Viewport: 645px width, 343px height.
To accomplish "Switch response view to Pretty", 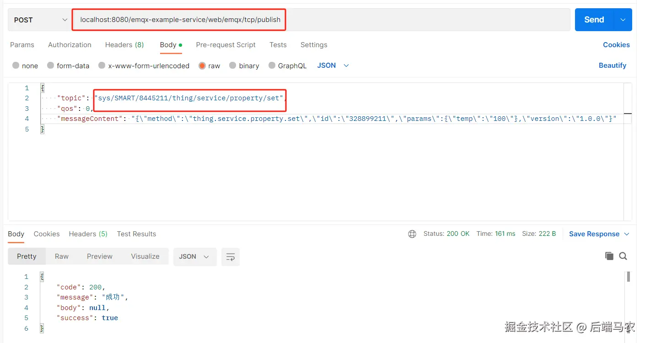I will (x=27, y=256).
